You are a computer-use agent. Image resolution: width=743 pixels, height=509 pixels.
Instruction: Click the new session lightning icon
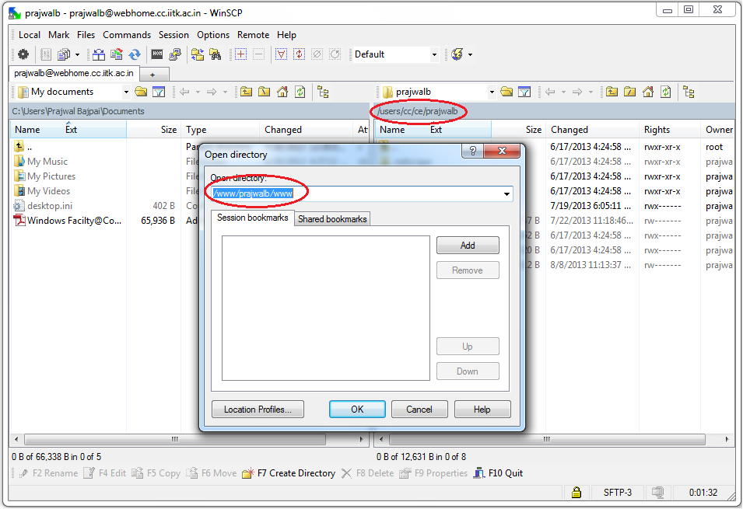(x=457, y=54)
